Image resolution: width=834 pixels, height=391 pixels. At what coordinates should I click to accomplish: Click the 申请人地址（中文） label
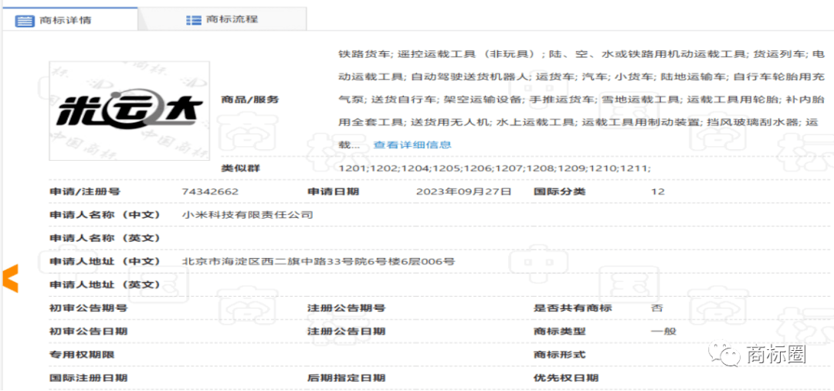[105, 261]
